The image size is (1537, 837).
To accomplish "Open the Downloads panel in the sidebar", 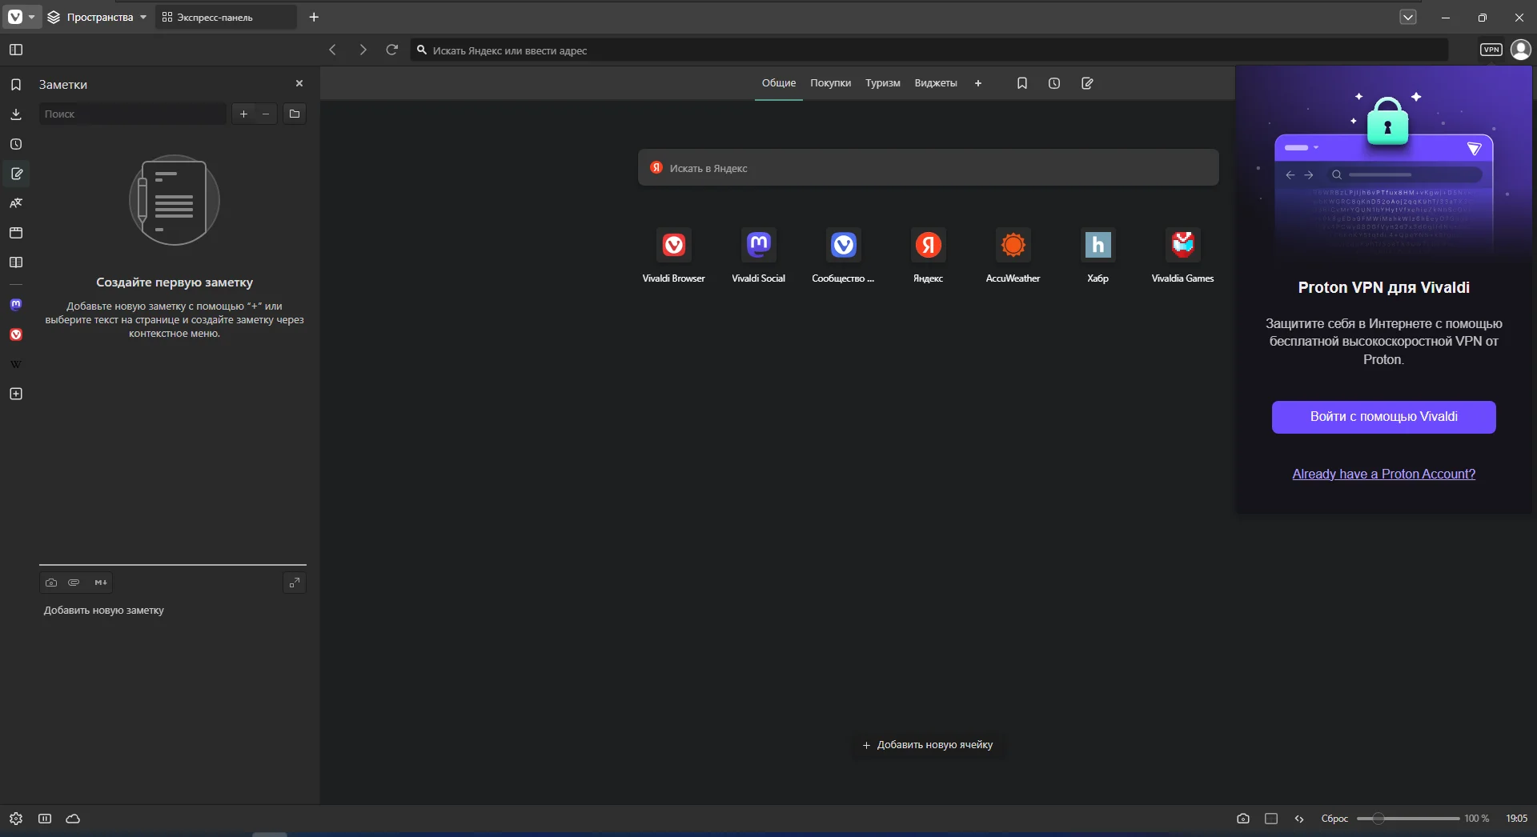I will click(16, 114).
